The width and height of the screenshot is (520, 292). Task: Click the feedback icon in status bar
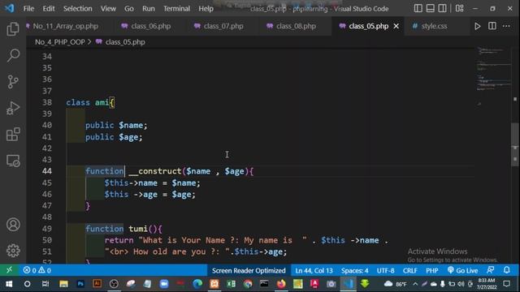point(491,270)
